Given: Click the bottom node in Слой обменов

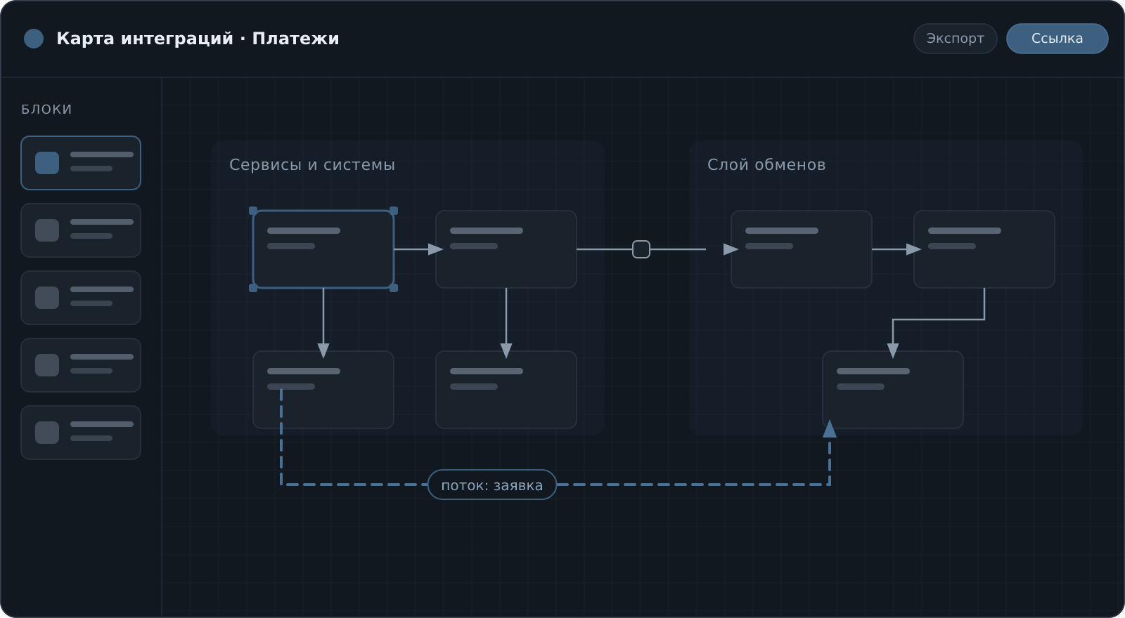Looking at the screenshot, I should tap(893, 390).
